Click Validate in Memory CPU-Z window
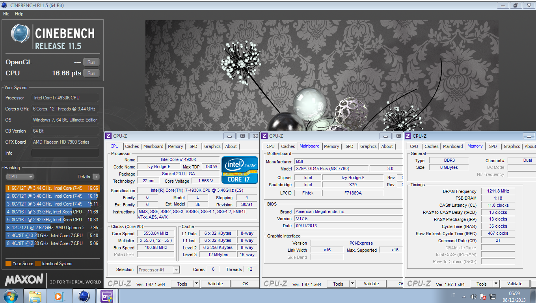Screen dimensions: 536x303 pos(515,284)
